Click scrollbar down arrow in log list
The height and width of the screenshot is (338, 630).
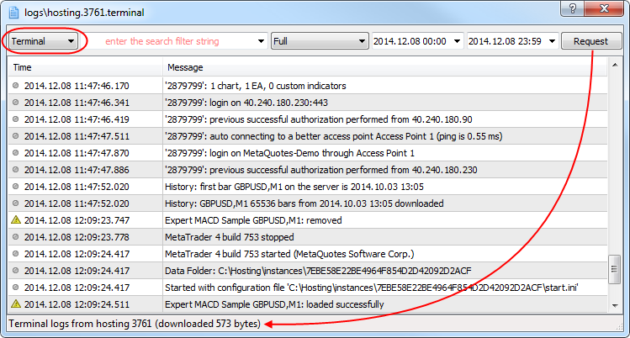pyautogui.click(x=614, y=305)
